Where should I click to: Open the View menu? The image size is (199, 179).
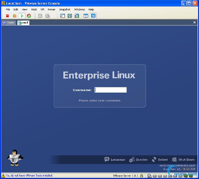click(x=24, y=10)
